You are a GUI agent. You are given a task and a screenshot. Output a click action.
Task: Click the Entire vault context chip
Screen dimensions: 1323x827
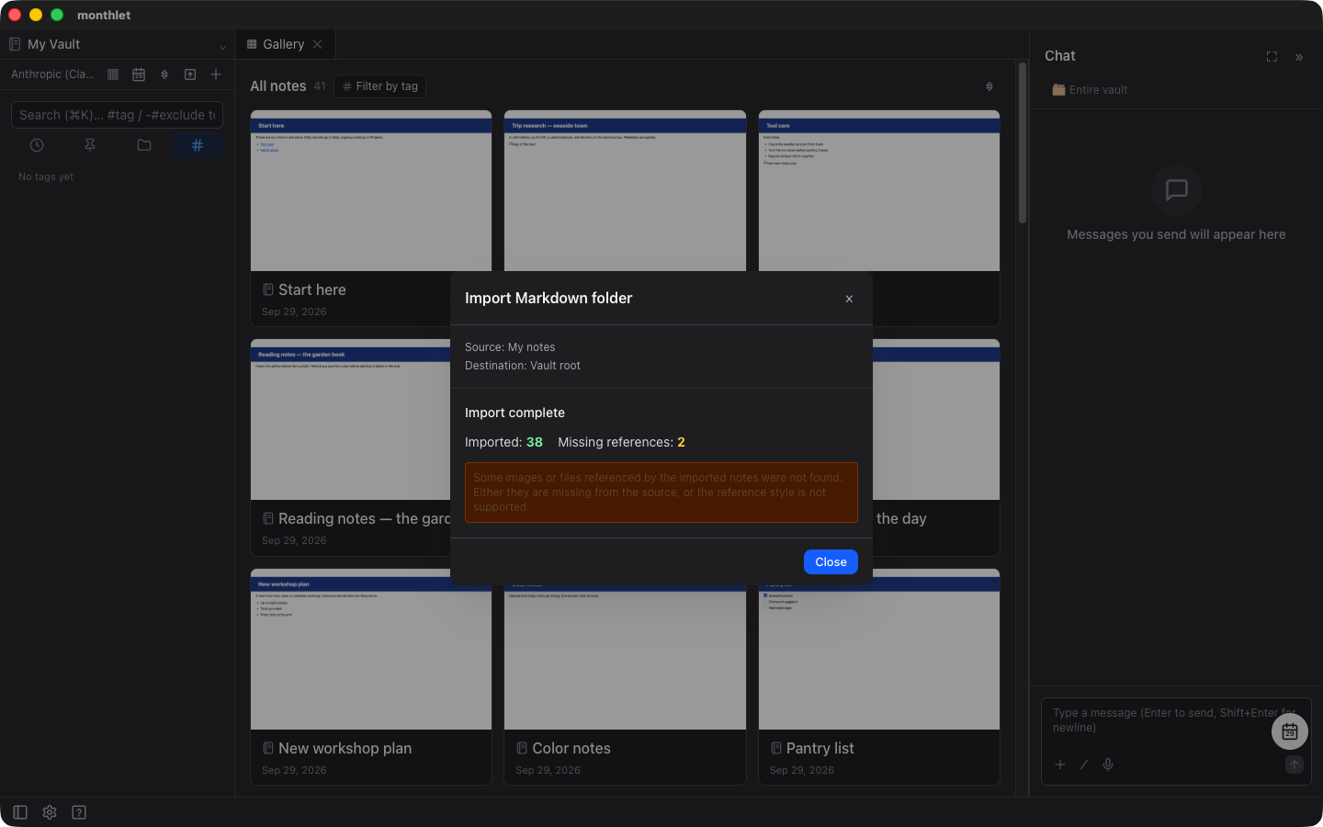pos(1090,90)
